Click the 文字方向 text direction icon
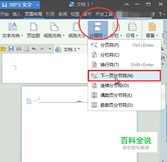 pos(13,27)
